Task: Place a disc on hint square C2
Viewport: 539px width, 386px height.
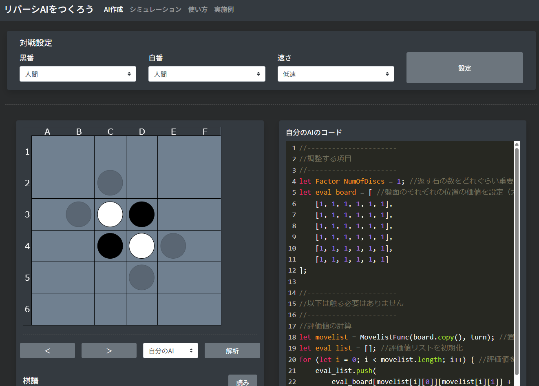Action: click(110, 183)
